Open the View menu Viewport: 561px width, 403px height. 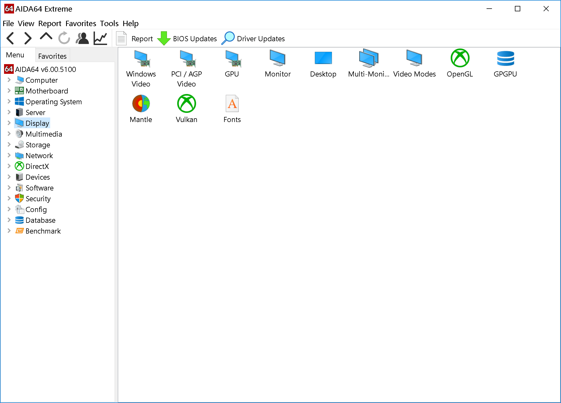click(x=26, y=23)
